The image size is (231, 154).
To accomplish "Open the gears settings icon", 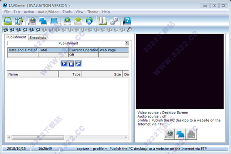I will point(114,21).
